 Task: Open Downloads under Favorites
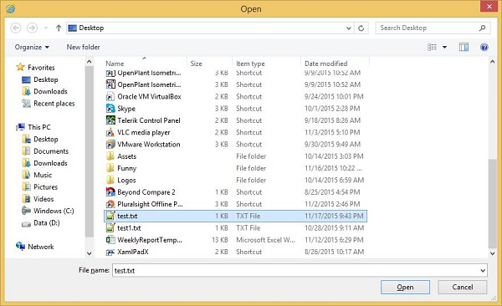[44, 91]
